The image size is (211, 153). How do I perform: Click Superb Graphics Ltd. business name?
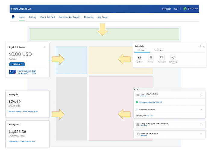coord(21,9)
